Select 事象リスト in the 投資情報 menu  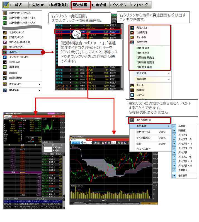(22, 52)
